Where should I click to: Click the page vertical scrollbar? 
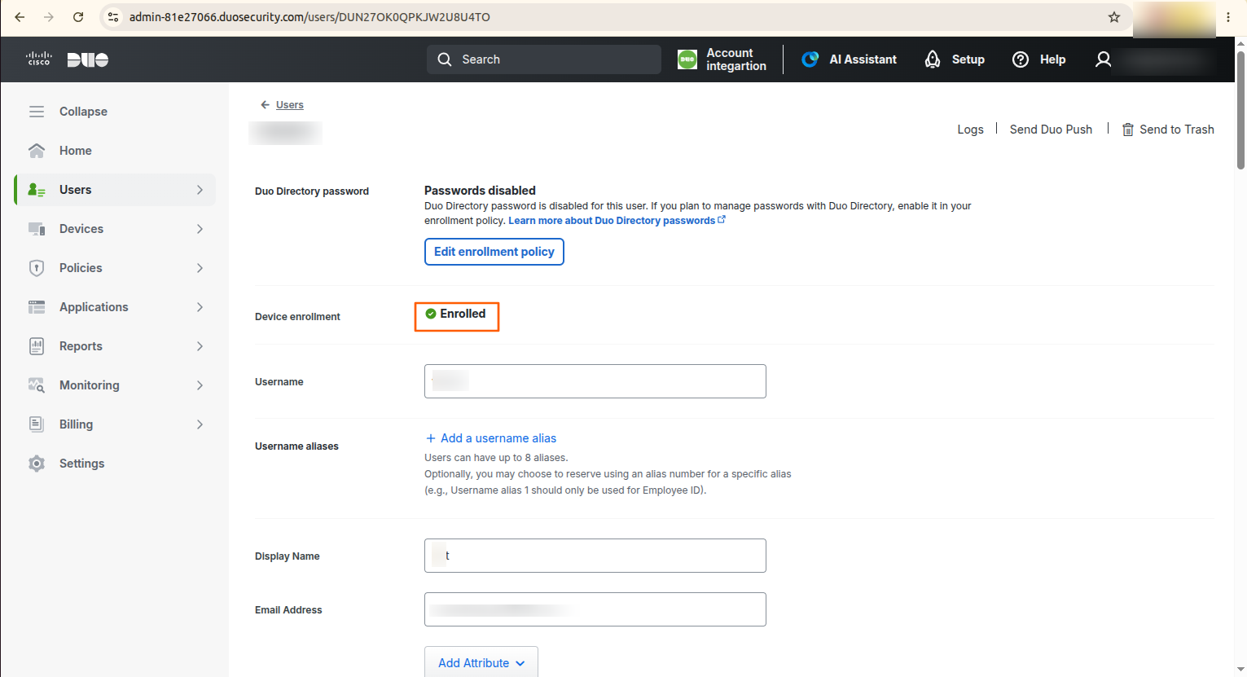tap(1240, 111)
